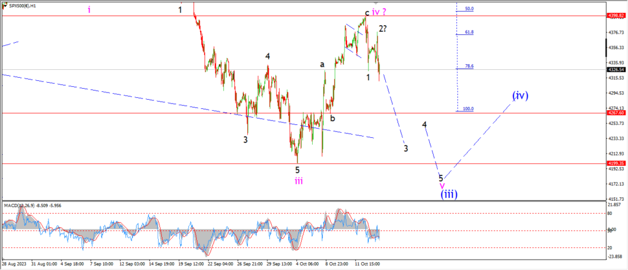Select the '28 Aug 2023' time axis label
This screenshot has height=270, width=628.
coord(13,264)
